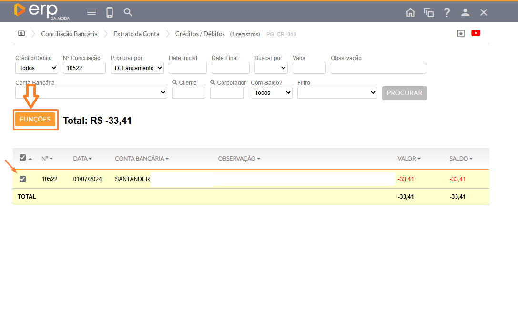Click the FUNÇÕES button
518x323 pixels.
[35, 120]
